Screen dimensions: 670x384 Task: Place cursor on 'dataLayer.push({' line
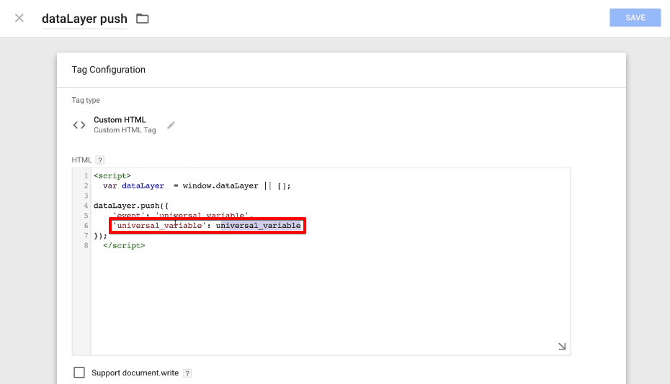click(x=130, y=206)
